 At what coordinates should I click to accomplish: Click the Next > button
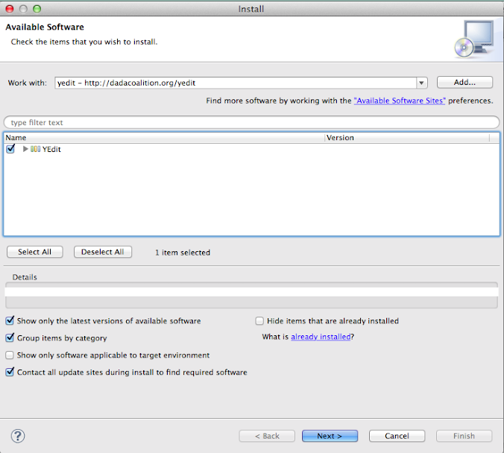coord(330,436)
